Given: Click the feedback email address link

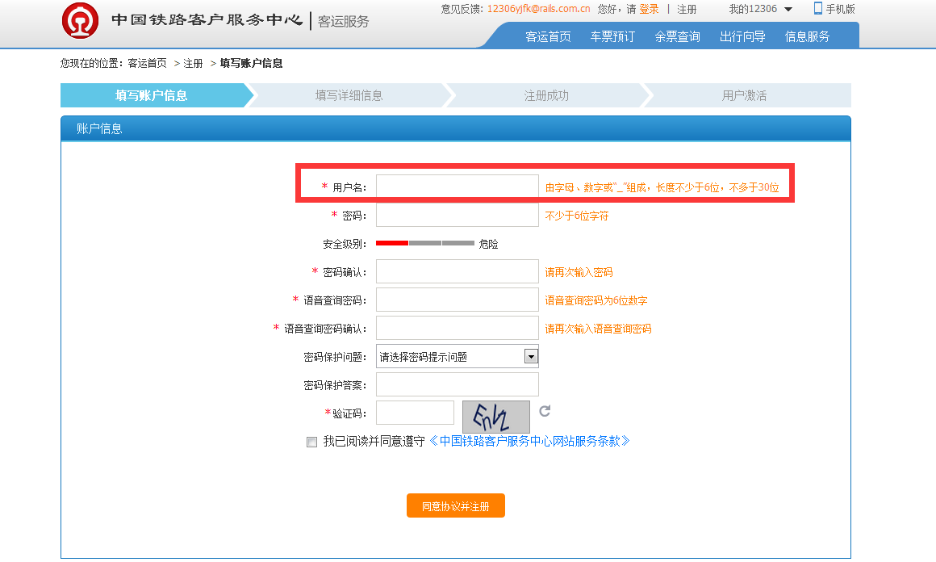Looking at the screenshot, I should click(538, 9).
